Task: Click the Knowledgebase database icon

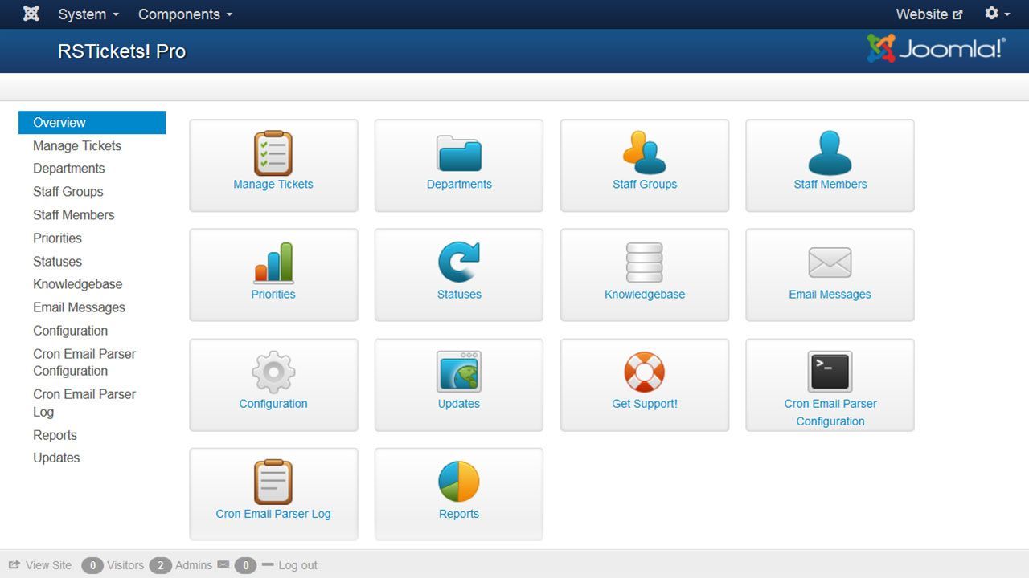Action: [645, 263]
